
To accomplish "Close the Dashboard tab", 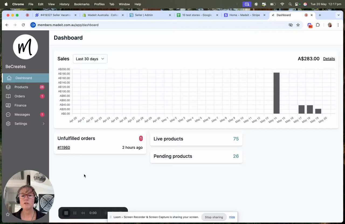I will [x=312, y=15].
